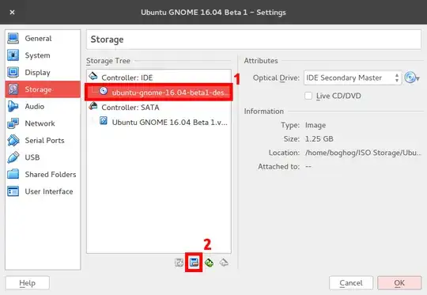Open the General settings category

coord(43,39)
